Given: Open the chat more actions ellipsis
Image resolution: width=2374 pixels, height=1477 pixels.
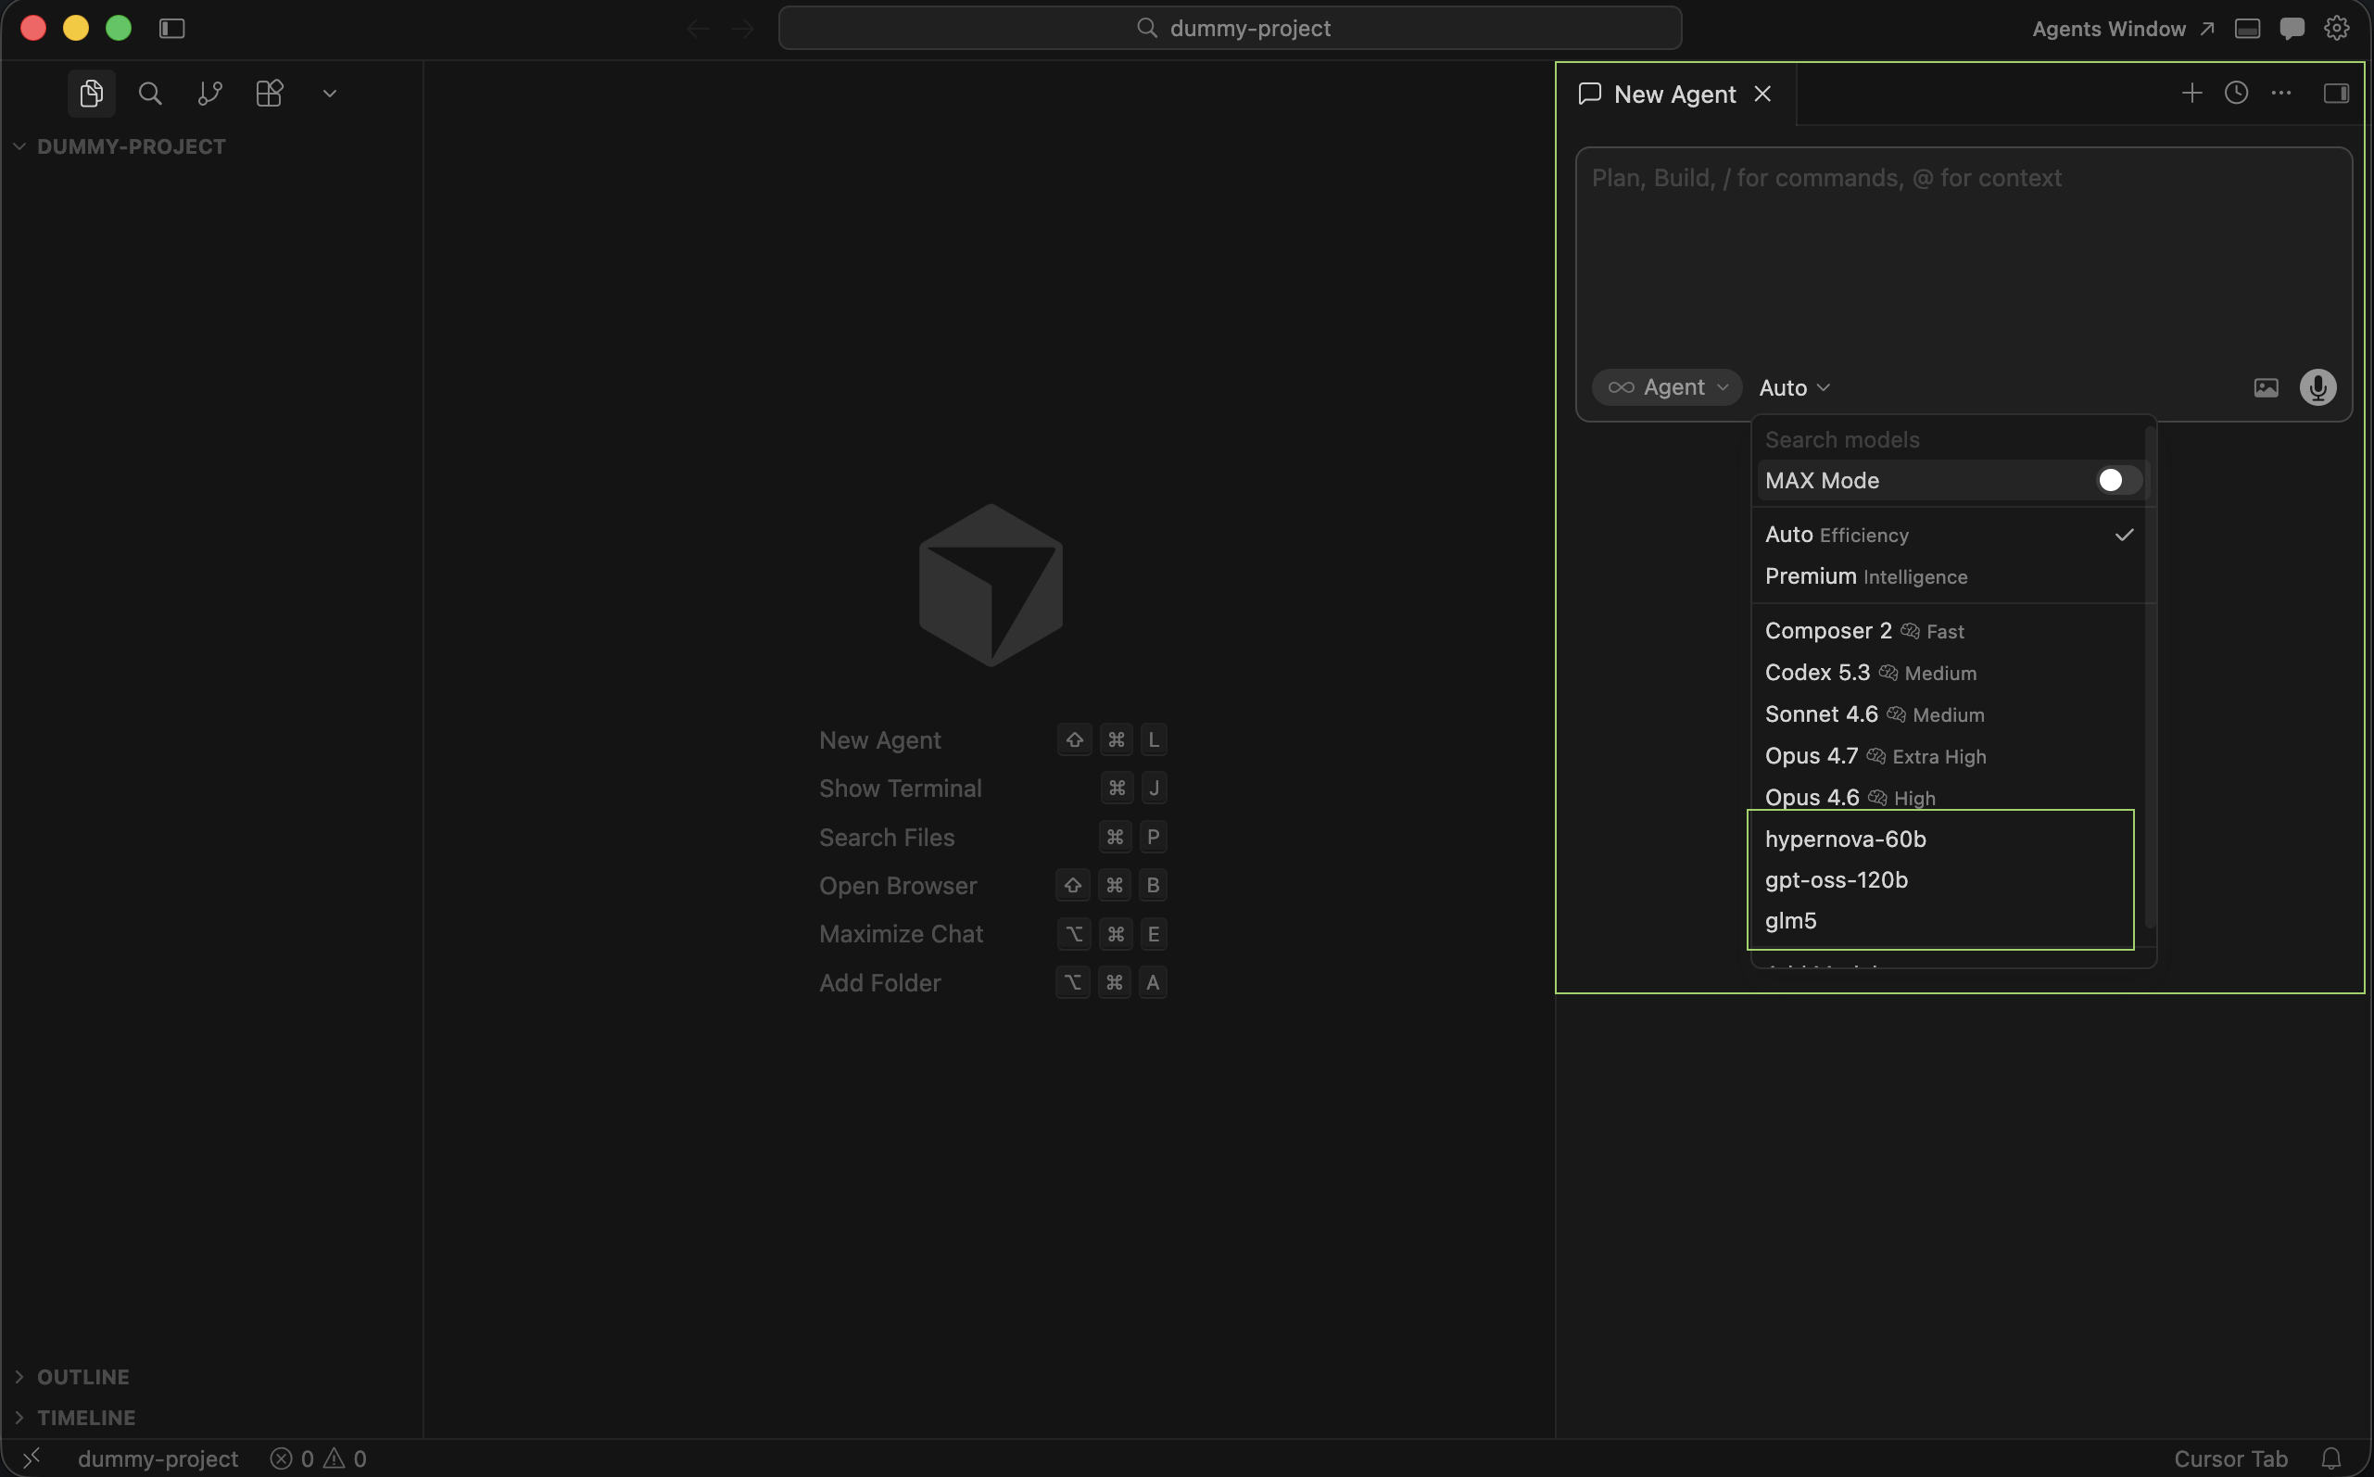Looking at the screenshot, I should click(2281, 93).
